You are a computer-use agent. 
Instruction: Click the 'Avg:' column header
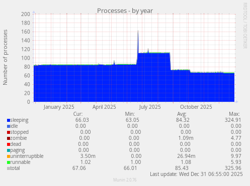click(182, 114)
